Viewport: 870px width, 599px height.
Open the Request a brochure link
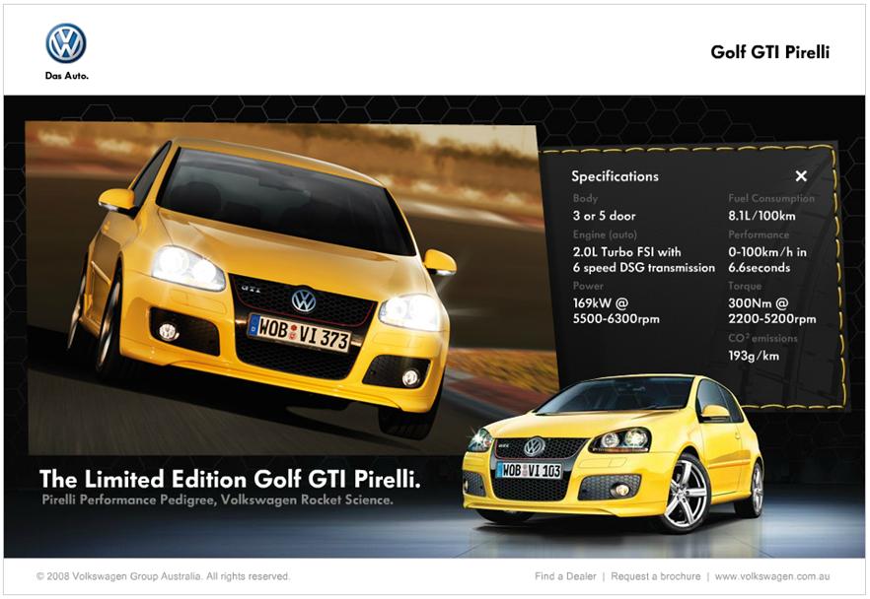(x=655, y=576)
